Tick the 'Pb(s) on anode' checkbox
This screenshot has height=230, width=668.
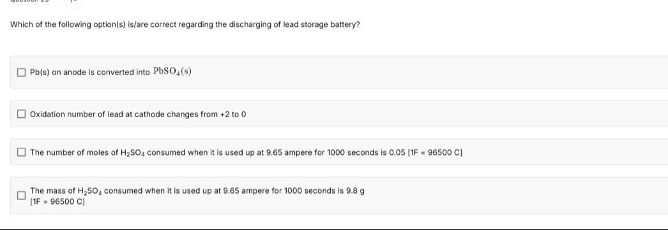pos(21,72)
